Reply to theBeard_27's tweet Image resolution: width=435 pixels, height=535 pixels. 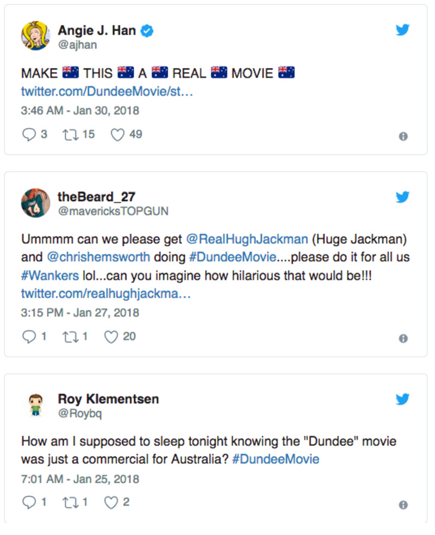[x=29, y=337]
